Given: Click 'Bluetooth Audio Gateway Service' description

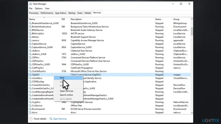Looking at the screenshot, I should coord(86,30).
